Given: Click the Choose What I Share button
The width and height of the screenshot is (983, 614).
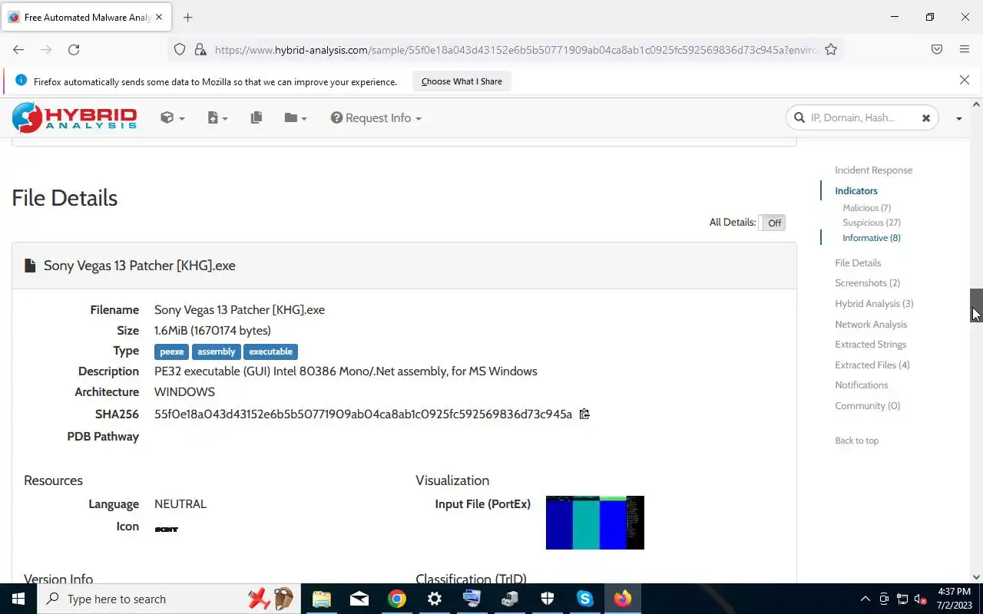Looking at the screenshot, I should pos(462,81).
